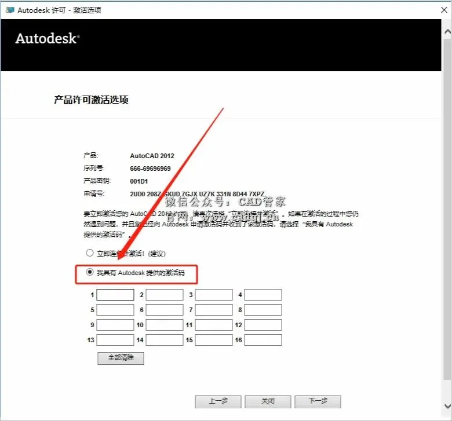Click the scrollbar up arrow

click(x=447, y=32)
